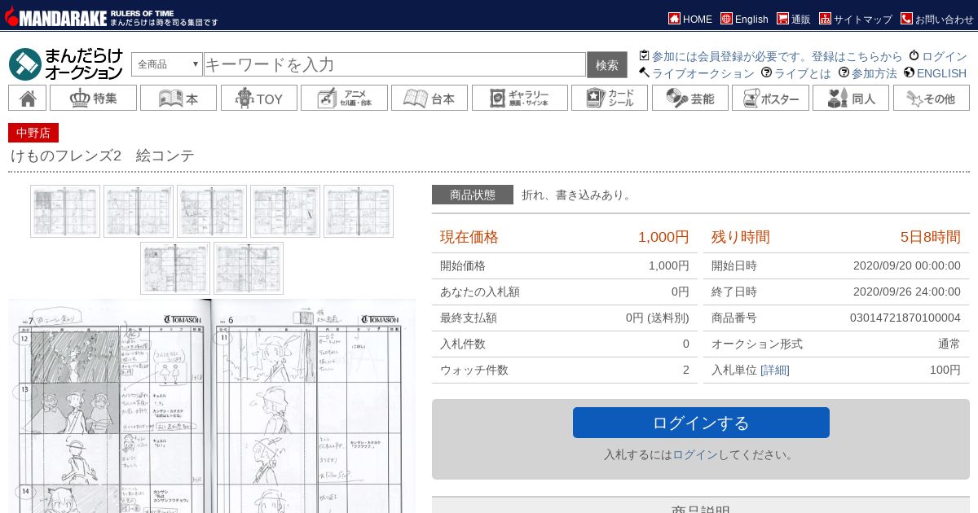
Task: Go to HOME in top bar
Action: (697, 19)
